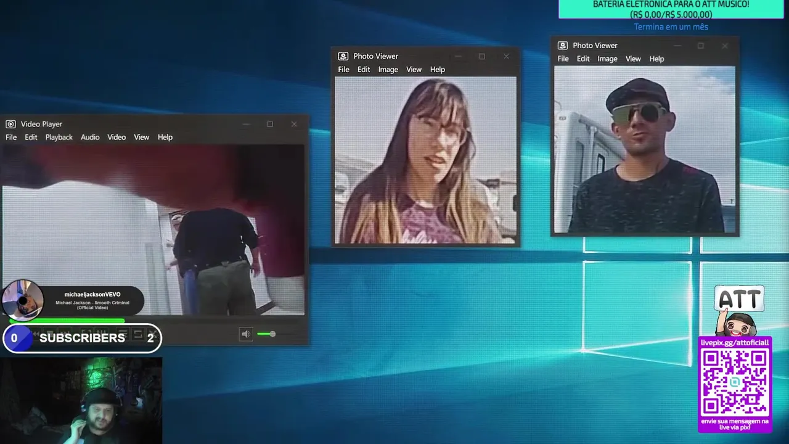Screen dimensions: 789x444
Task: Click the 'BATERIA ELETRONICA' donation goal banner
Action: [671, 9]
